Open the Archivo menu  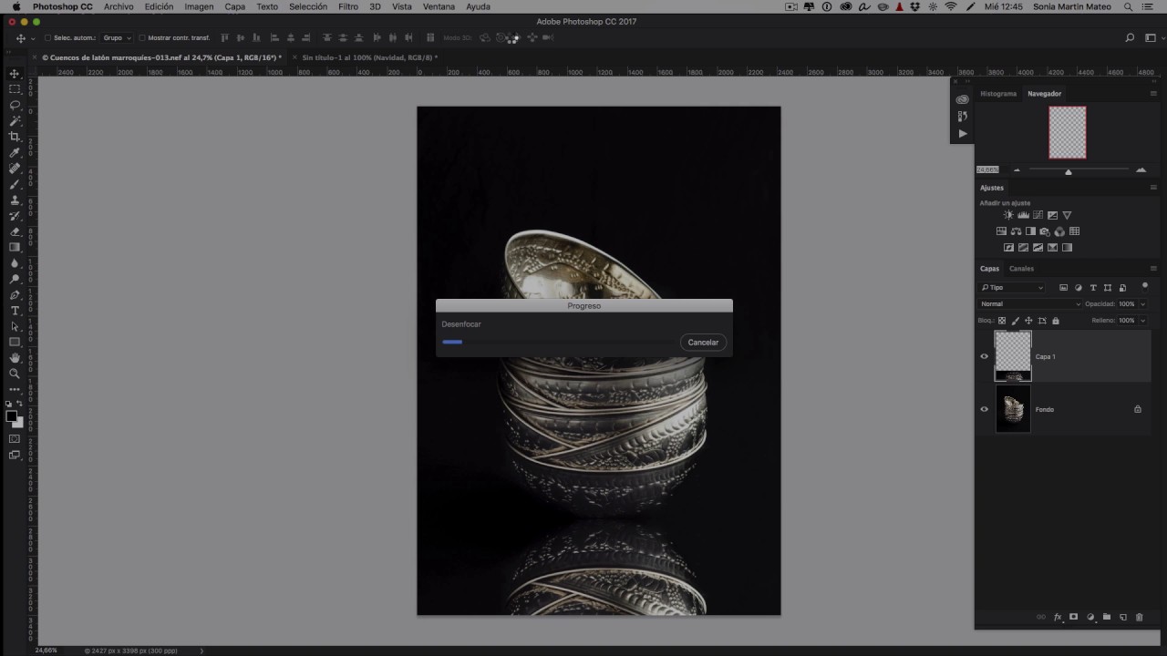click(x=119, y=6)
